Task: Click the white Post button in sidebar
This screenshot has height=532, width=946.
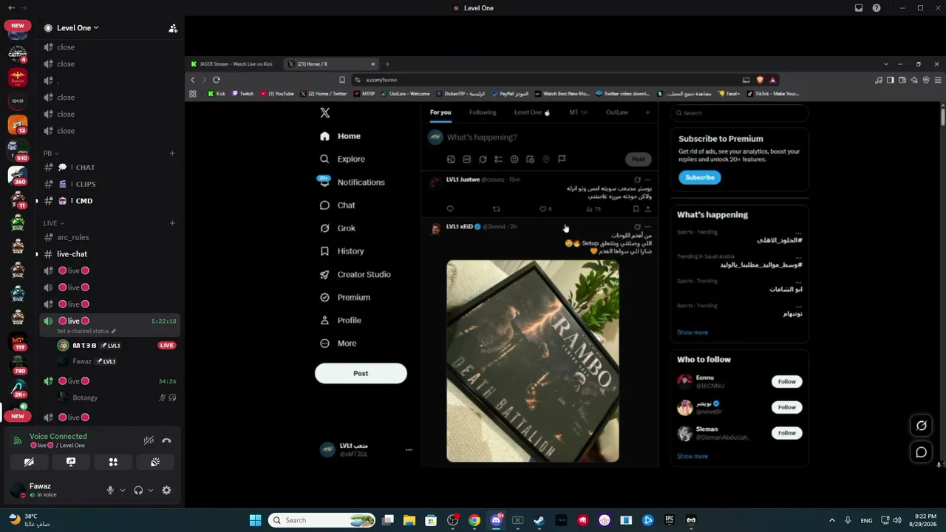Action: [361, 373]
